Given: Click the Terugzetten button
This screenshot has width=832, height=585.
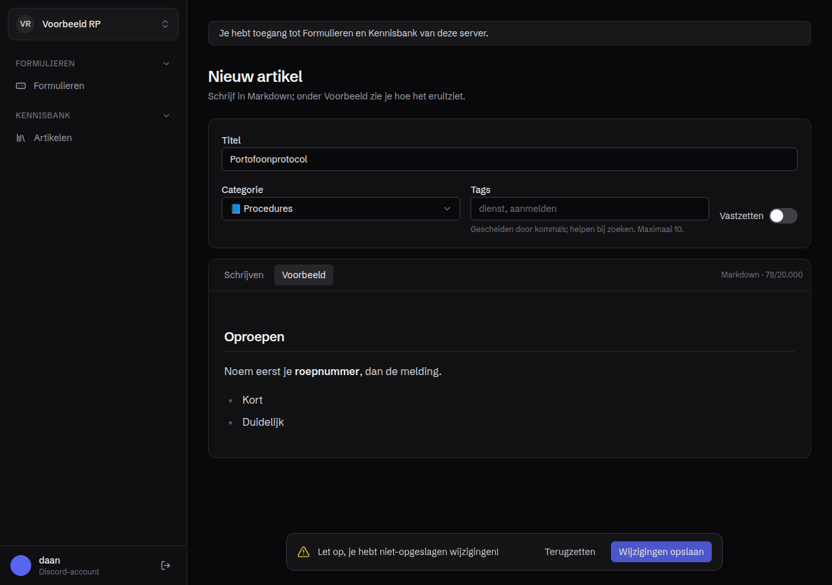Looking at the screenshot, I should [570, 552].
